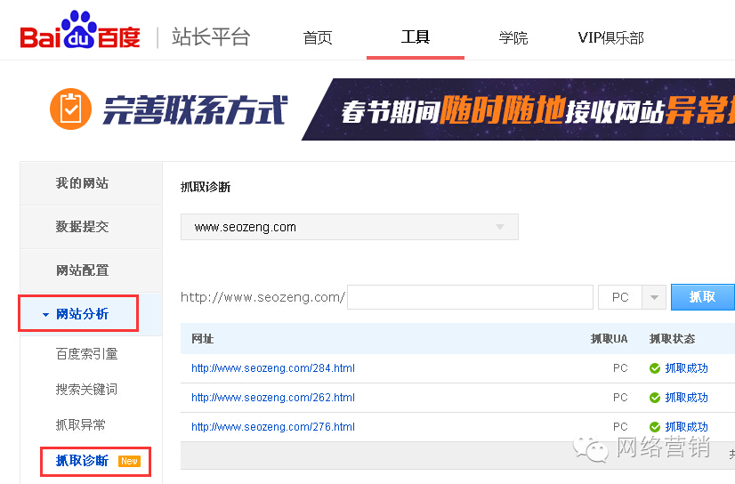Click the blue 抓取 button
This screenshot has width=735, height=484.
tap(703, 297)
